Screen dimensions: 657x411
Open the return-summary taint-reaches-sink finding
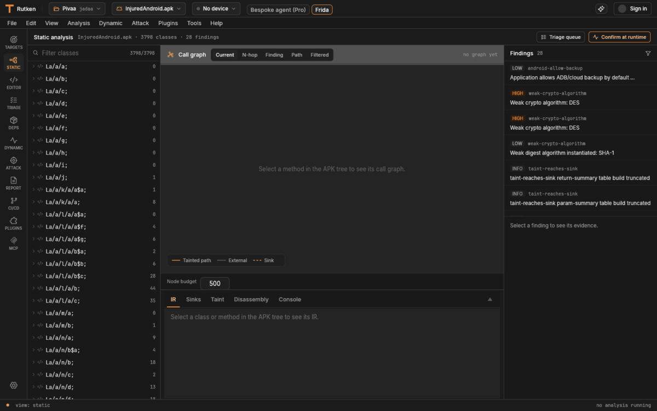580,173
